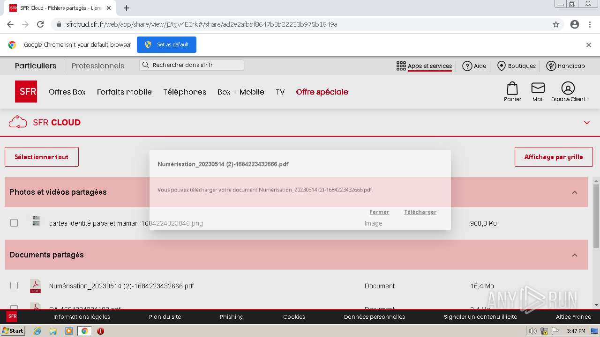Collapse the Photos et vidéos partagées section

[575, 192]
